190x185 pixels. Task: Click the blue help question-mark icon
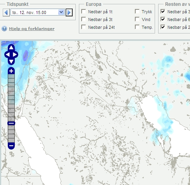pos(4,28)
